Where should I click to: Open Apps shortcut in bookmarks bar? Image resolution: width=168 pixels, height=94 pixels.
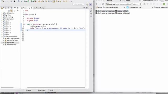(99, 7)
